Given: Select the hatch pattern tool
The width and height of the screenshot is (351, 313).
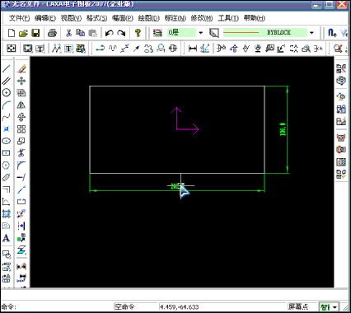Looking at the screenshot, I should coord(7,213).
